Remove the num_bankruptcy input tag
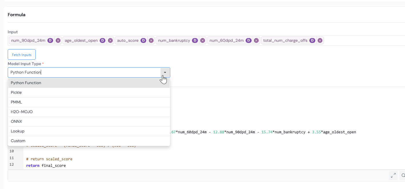This screenshot has height=189, width=405. tap(202, 41)
